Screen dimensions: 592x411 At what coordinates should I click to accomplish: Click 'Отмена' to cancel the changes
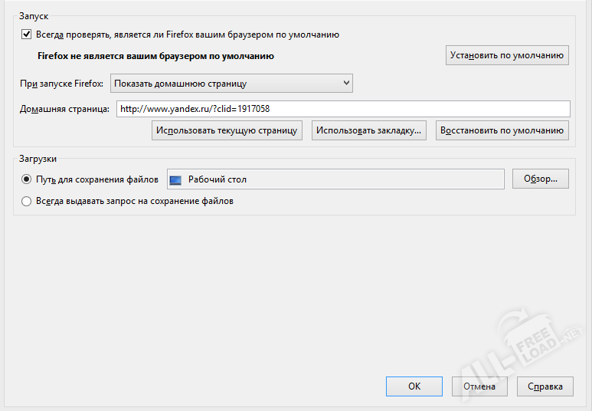479,386
